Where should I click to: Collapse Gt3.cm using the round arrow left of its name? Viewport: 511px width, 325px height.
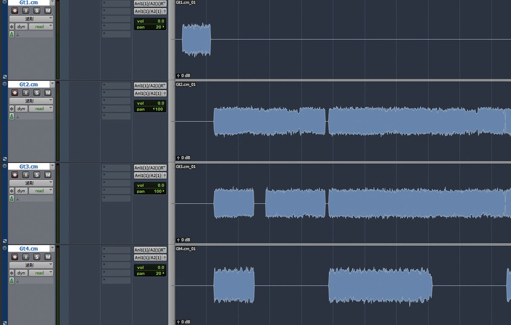pyautogui.click(x=4, y=166)
